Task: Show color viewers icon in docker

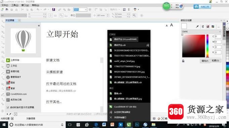Action: coord(208,26)
